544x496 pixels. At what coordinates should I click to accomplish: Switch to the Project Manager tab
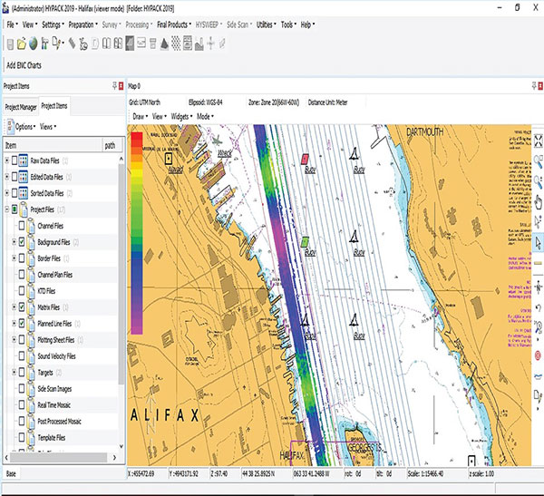(21, 107)
